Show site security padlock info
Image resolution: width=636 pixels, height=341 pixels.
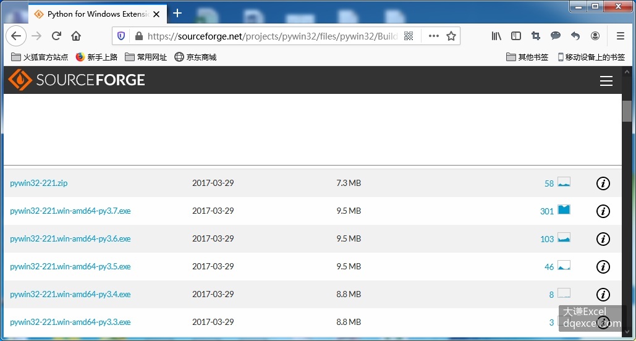tap(138, 36)
